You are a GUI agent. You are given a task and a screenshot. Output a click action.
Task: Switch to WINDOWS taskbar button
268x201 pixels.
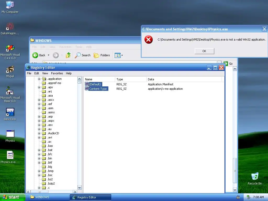(x=49, y=197)
